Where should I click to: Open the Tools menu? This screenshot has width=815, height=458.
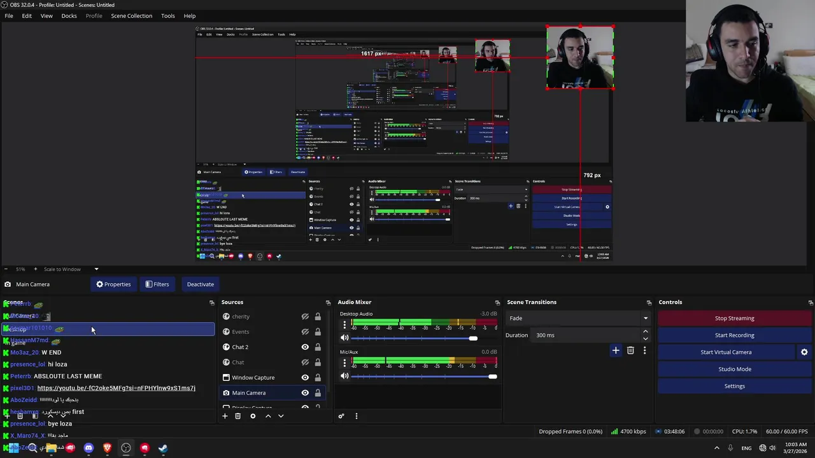[168, 16]
